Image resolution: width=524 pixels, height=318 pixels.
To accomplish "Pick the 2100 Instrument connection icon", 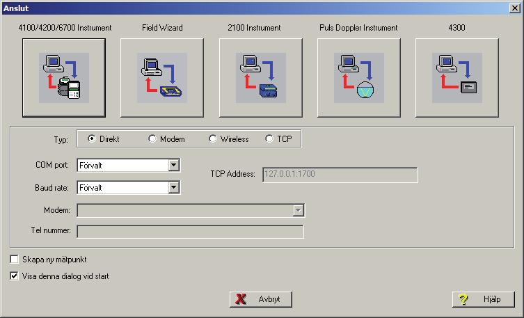I will [261, 78].
